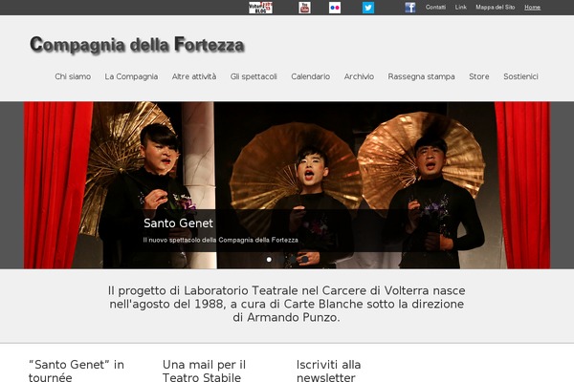This screenshot has height=382, width=574.
Task: Go to the Home link
Action: tap(532, 7)
